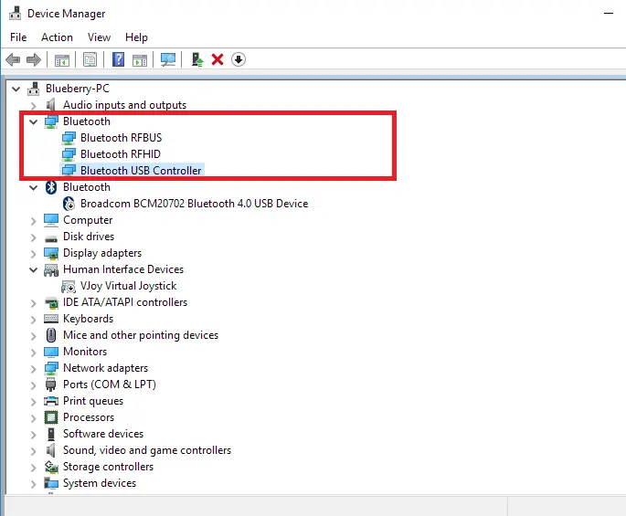The height and width of the screenshot is (516, 626).
Task: Click the Processors chip icon
Action: [x=50, y=417]
